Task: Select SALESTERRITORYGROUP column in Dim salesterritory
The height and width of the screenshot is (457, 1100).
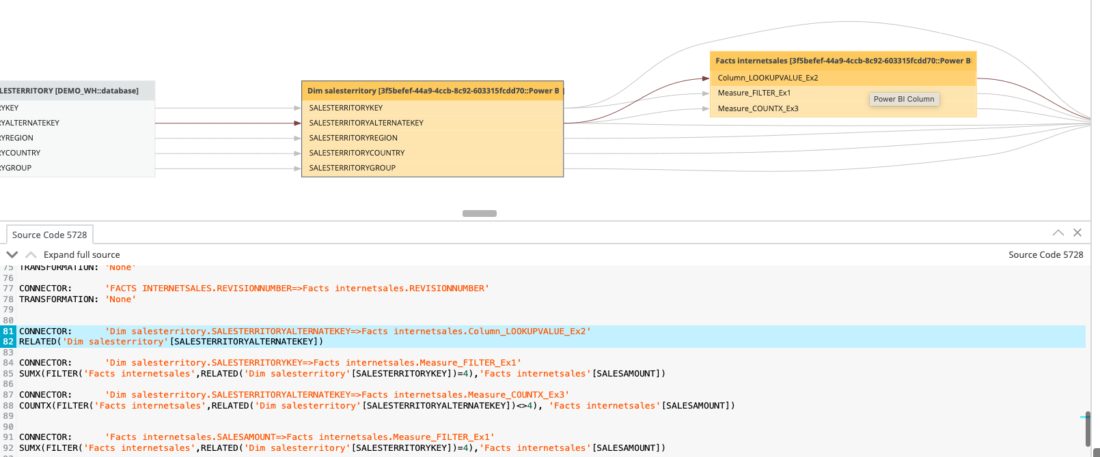Action: coord(352,168)
